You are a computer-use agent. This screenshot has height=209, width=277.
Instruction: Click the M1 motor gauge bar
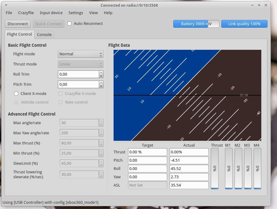click(x=228, y=168)
